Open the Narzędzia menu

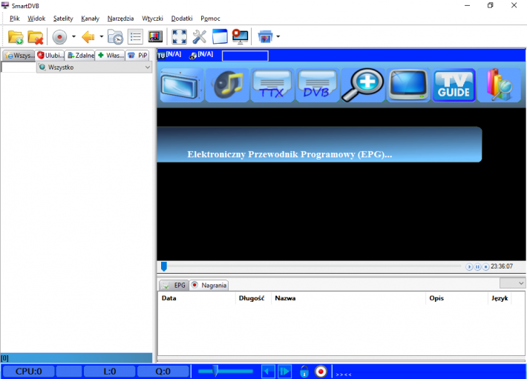[x=120, y=19]
